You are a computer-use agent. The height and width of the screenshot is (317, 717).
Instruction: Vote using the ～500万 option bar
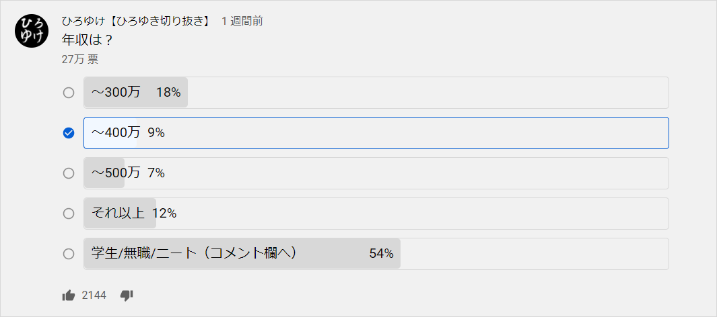click(376, 173)
